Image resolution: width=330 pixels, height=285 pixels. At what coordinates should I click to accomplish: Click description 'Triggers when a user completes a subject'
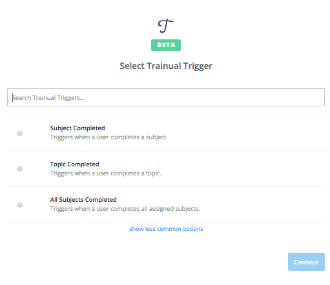109,137
